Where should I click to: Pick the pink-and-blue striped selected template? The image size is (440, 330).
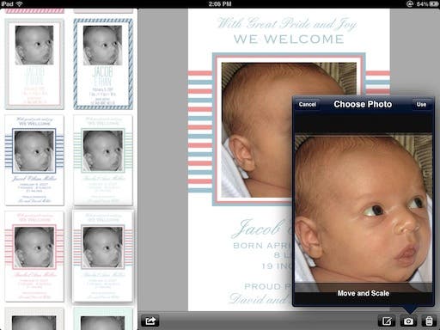pyautogui.click(x=103, y=256)
